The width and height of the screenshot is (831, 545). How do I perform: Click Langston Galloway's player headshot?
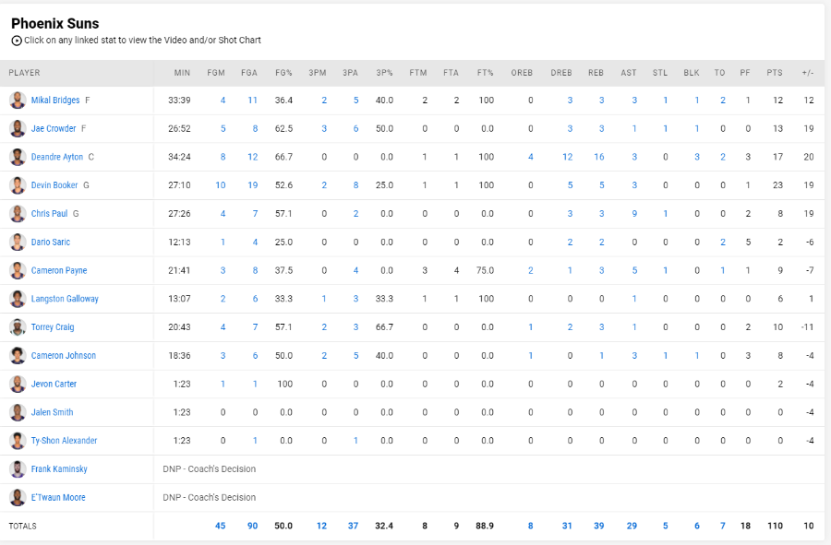tap(18, 299)
